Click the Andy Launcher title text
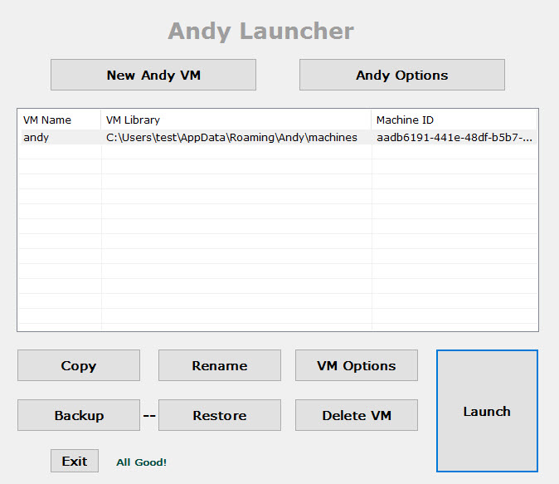The image size is (559, 484). 260,32
